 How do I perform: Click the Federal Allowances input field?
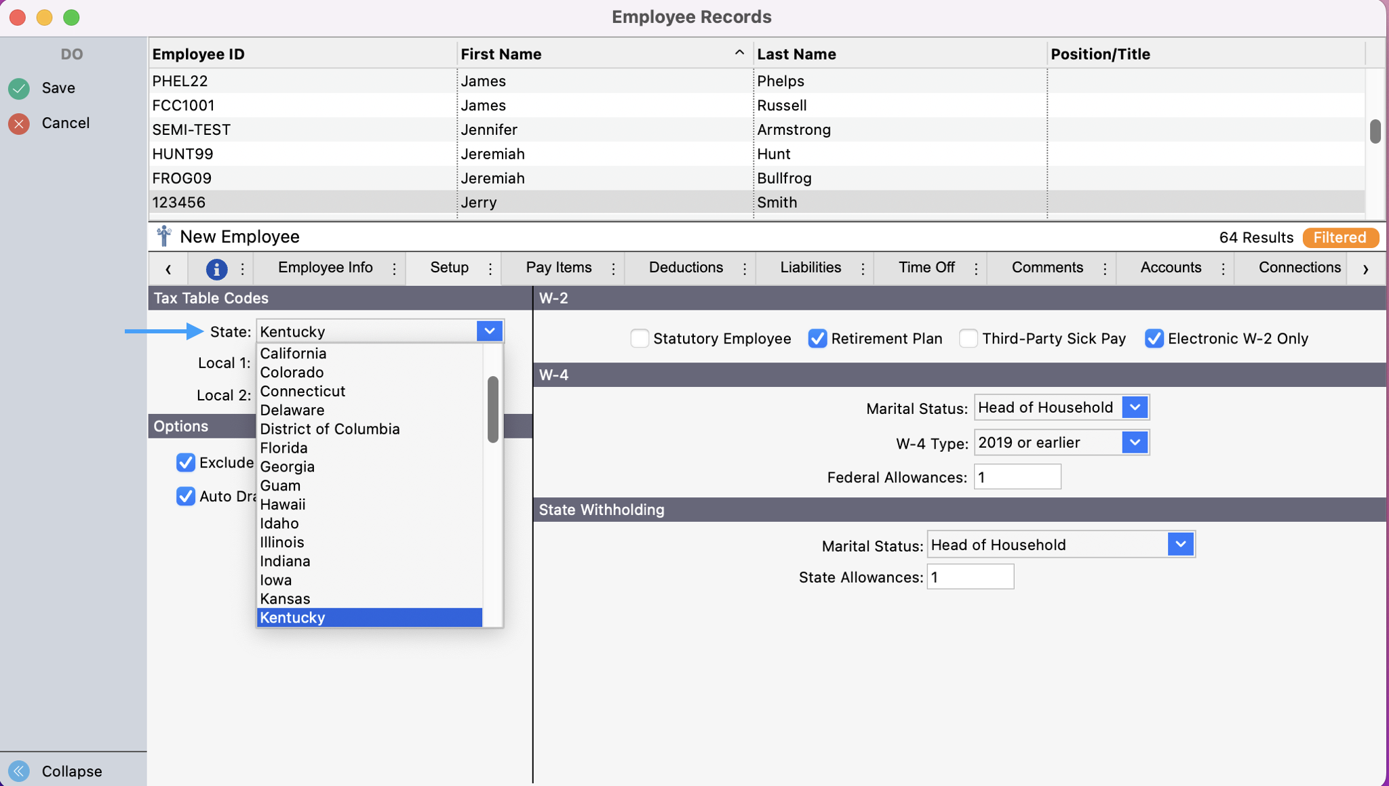1017,477
